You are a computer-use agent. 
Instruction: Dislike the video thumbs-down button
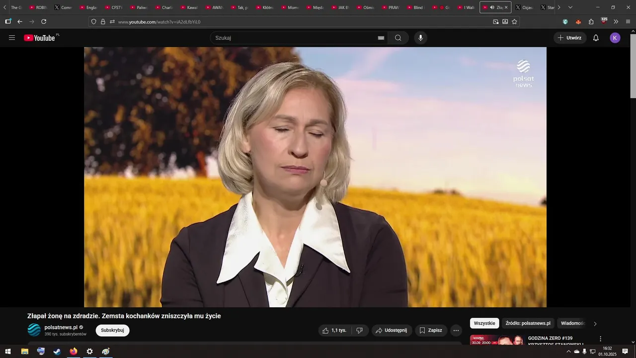[x=360, y=330]
